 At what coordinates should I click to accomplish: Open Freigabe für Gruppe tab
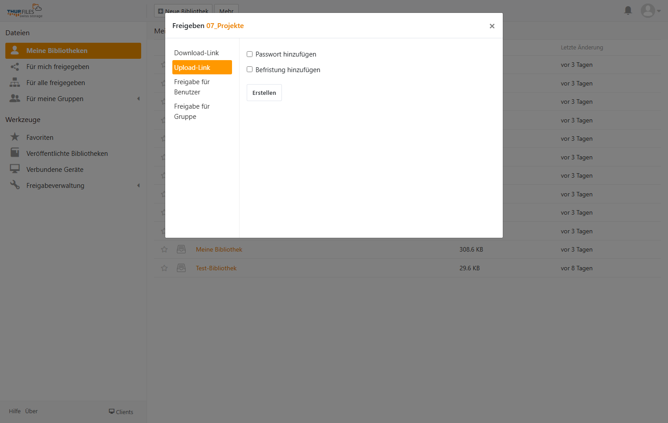(202, 111)
